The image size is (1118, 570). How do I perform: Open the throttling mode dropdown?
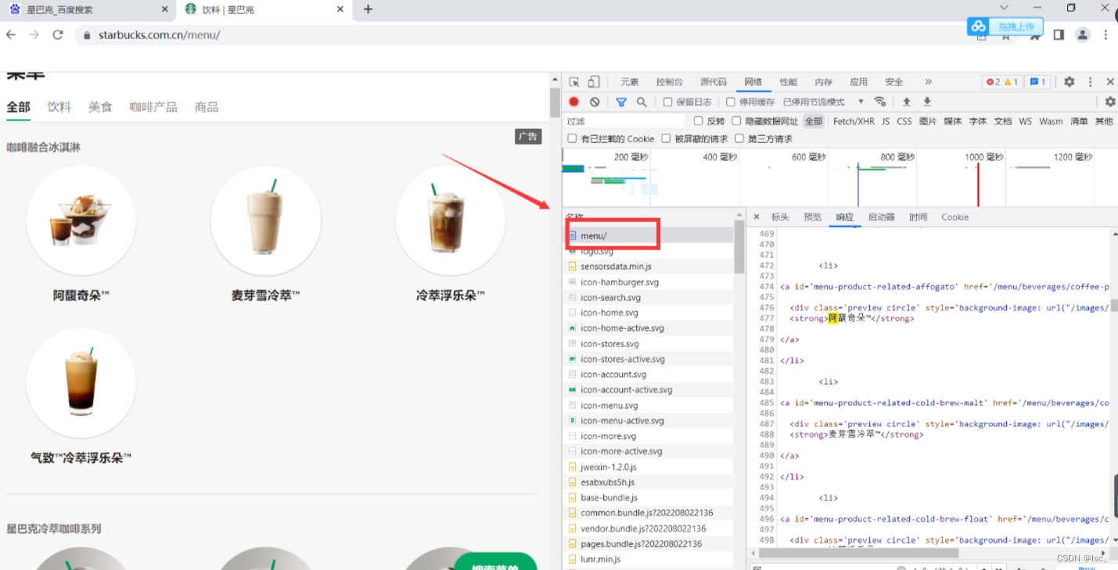pos(823,102)
